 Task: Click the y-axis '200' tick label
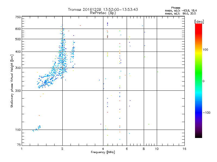coord(18,91)
